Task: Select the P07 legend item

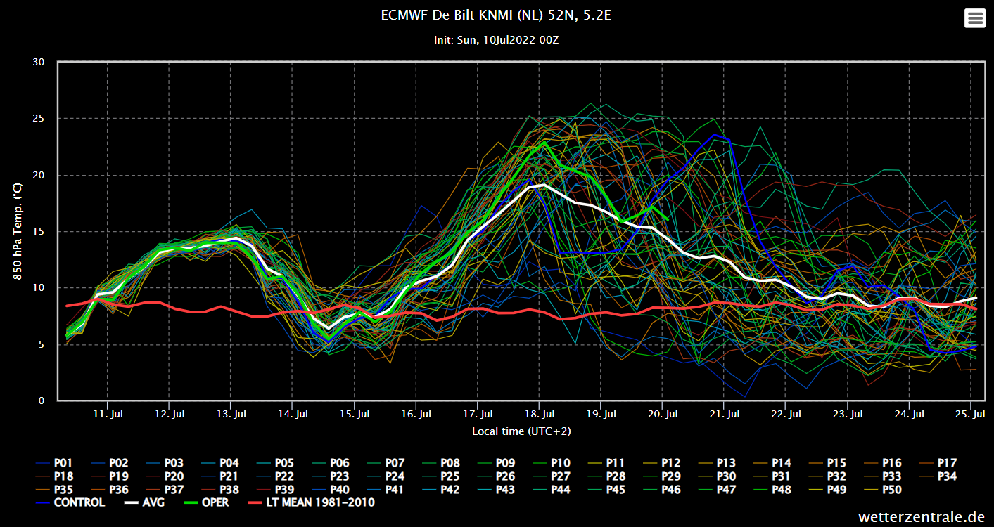Action: (385, 463)
